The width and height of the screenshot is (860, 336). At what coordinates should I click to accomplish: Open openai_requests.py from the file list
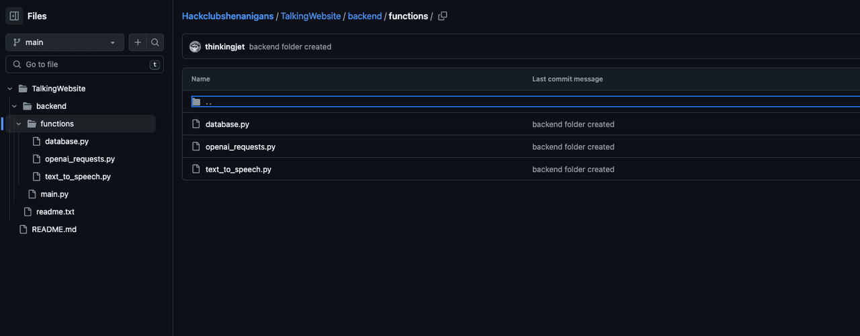241,146
